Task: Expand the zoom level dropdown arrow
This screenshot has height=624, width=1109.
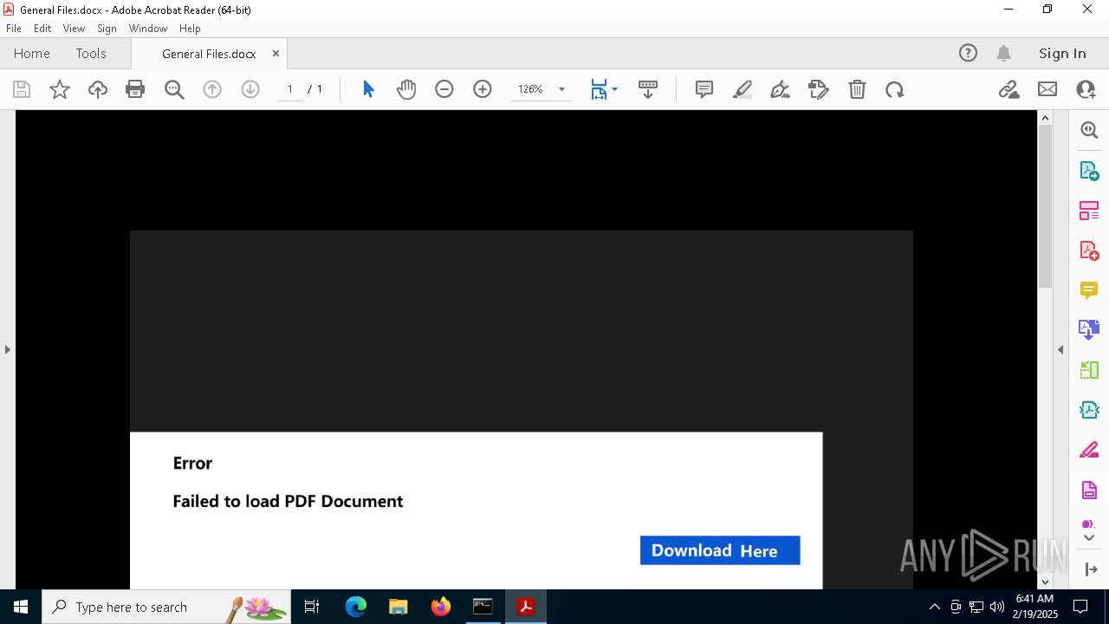Action: tap(561, 89)
